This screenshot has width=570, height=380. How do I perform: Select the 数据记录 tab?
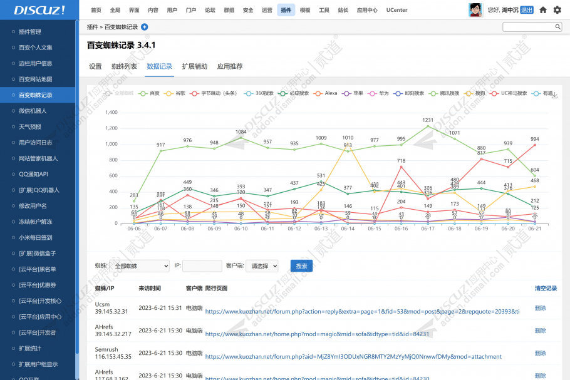(159, 66)
